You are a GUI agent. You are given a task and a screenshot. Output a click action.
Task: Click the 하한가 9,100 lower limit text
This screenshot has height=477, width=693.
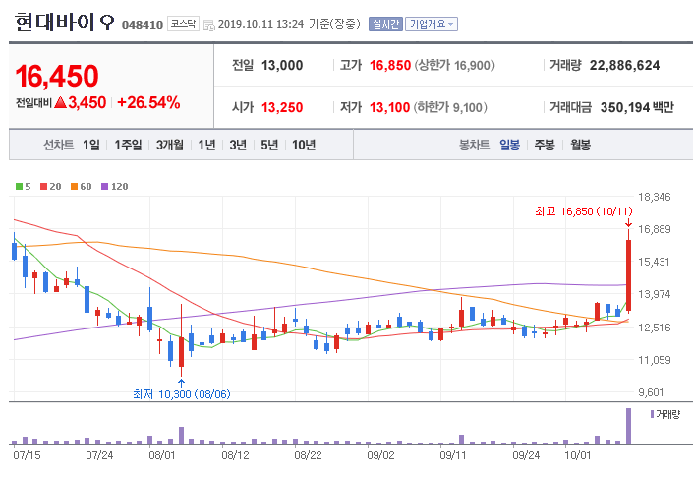click(x=450, y=107)
